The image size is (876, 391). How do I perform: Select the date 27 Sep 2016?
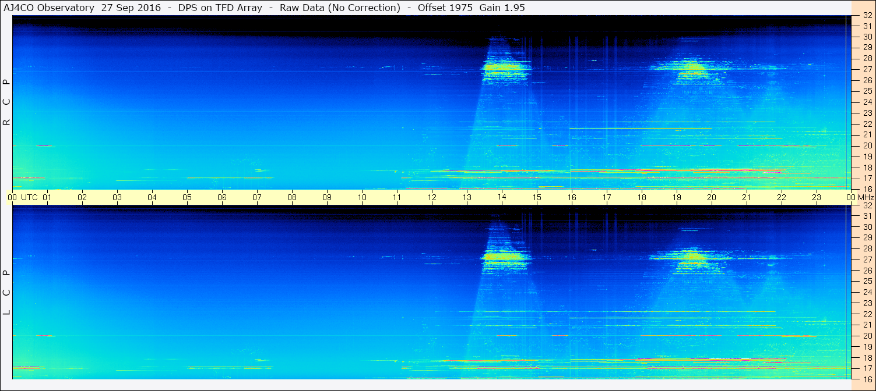click(x=132, y=8)
